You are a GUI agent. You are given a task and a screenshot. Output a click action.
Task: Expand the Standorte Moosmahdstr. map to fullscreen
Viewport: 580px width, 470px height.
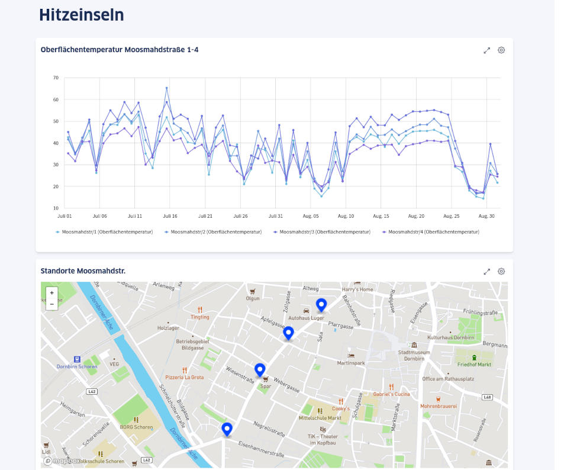coord(487,272)
